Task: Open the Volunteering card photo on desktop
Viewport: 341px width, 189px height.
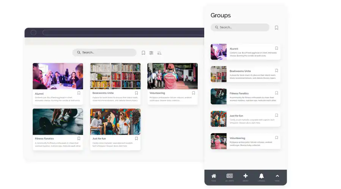Action: click(x=172, y=76)
